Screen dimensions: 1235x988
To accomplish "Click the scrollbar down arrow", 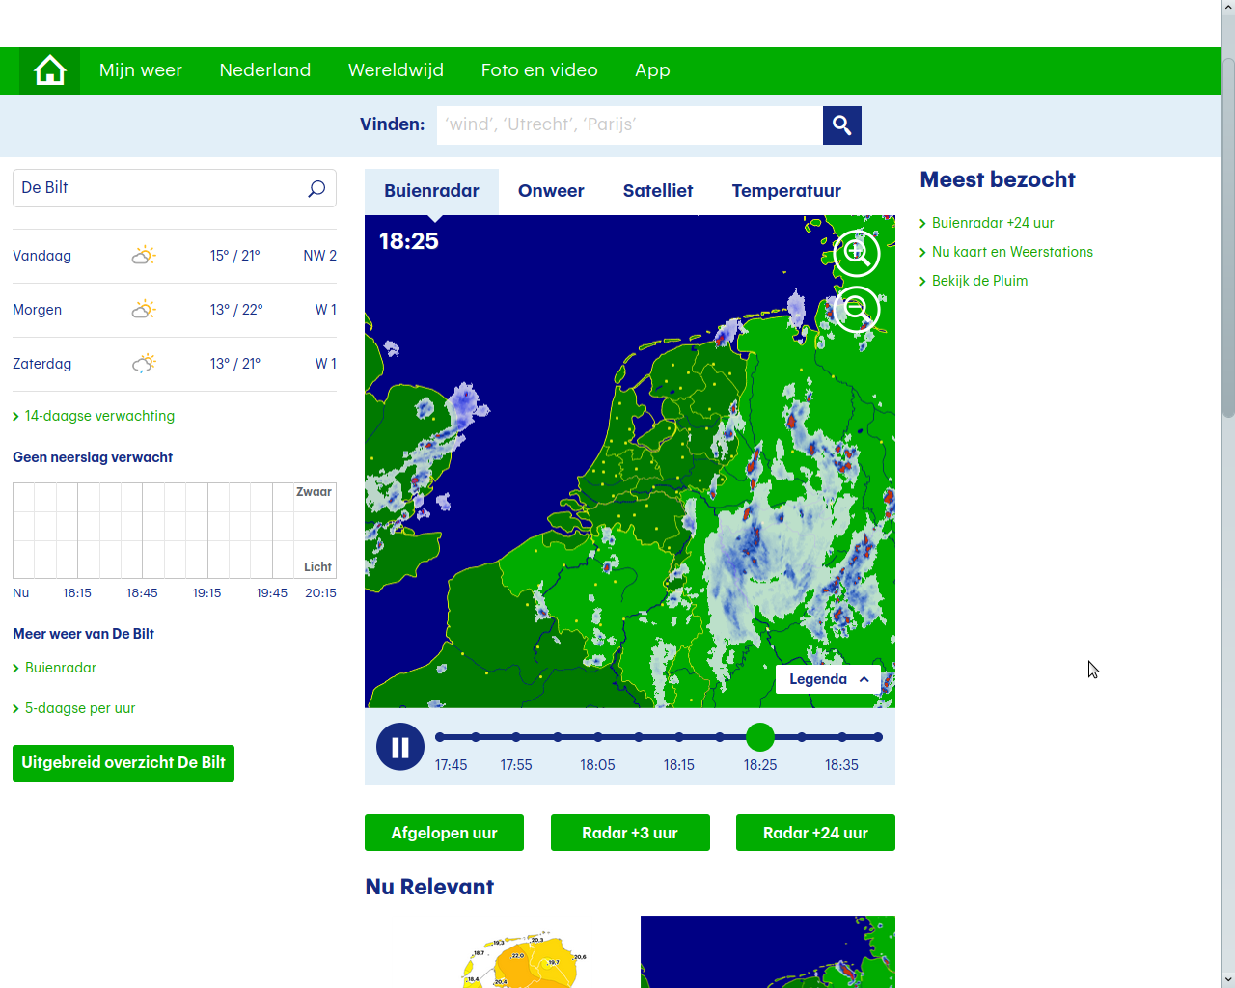I will (1228, 979).
